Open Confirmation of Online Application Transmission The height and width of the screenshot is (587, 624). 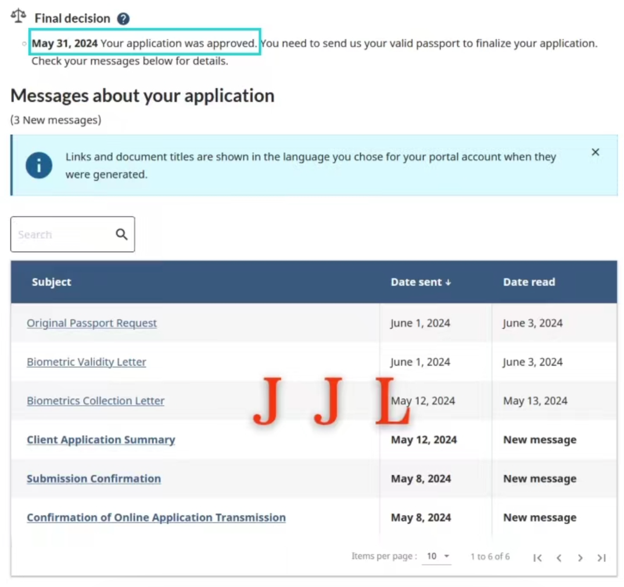pyautogui.click(x=156, y=518)
